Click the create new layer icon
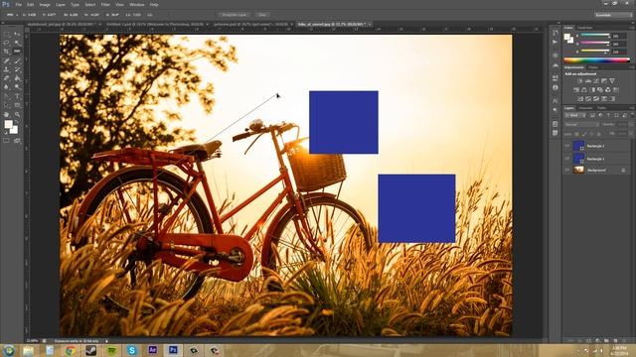The height and width of the screenshot is (357, 636). pos(615,341)
